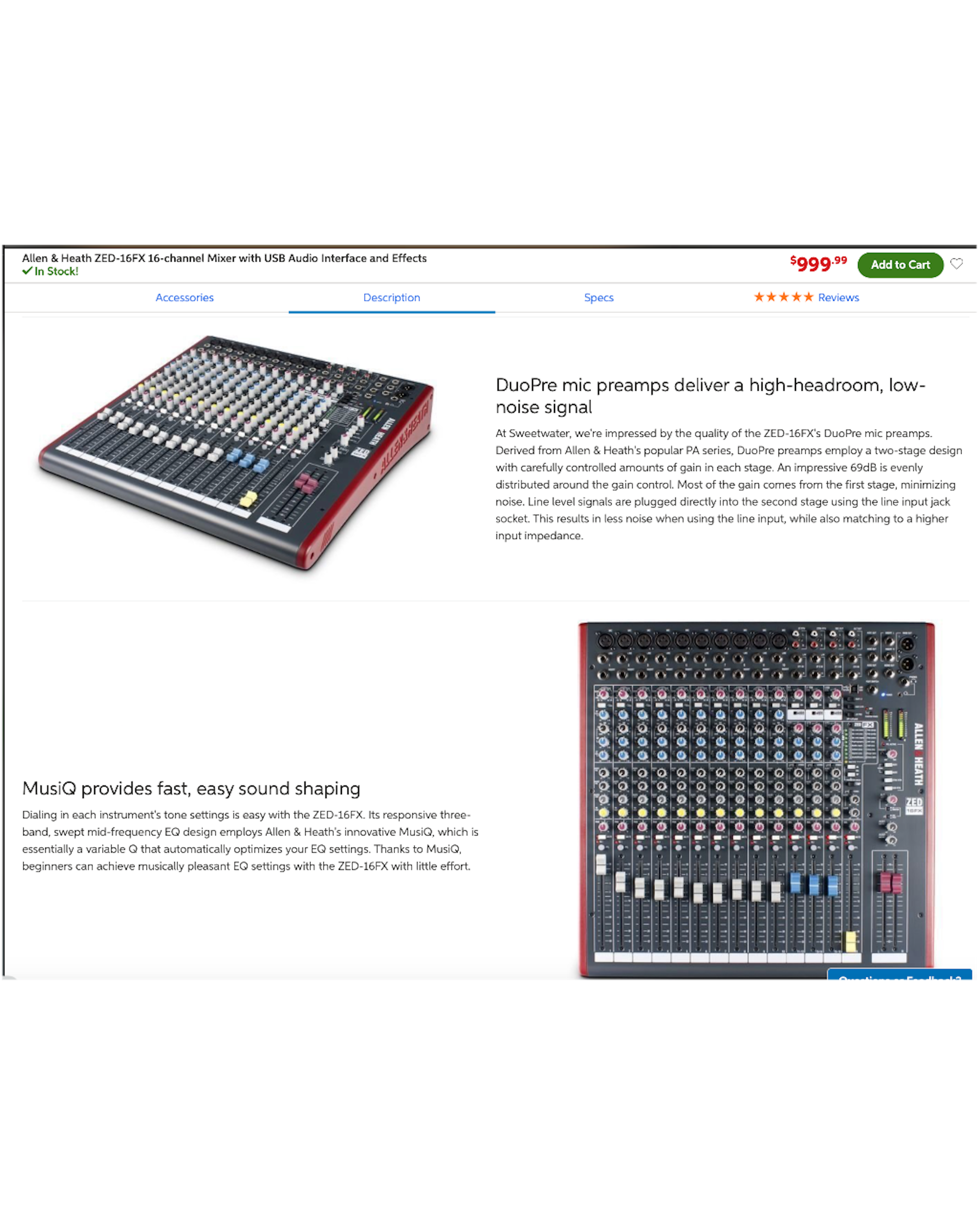Click the green In Stock checkmark

click(27, 271)
